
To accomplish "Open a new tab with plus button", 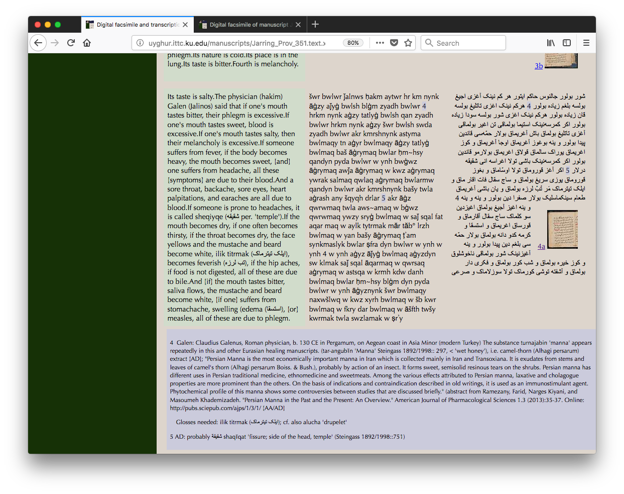I will 315,24.
